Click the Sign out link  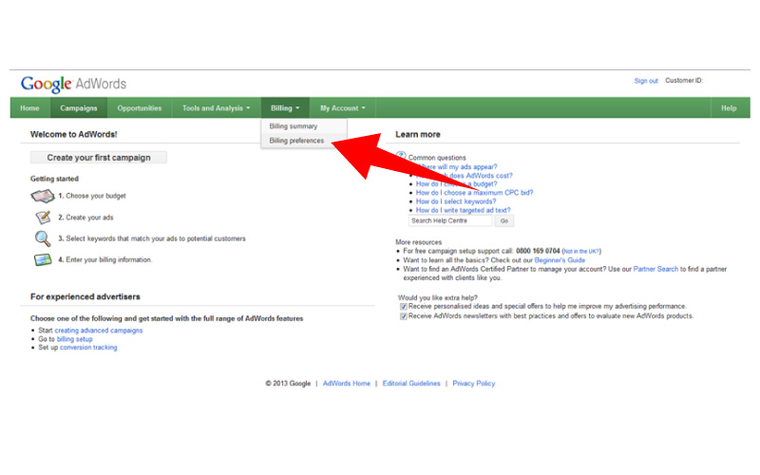click(x=646, y=81)
